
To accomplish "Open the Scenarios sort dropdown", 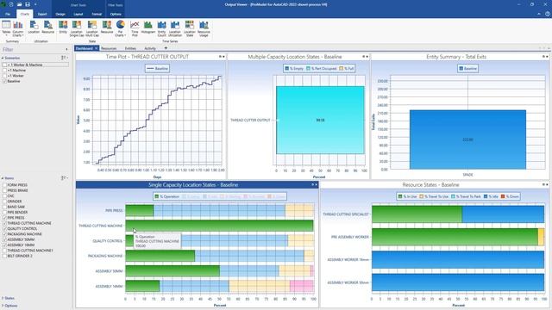I will pos(65,58).
